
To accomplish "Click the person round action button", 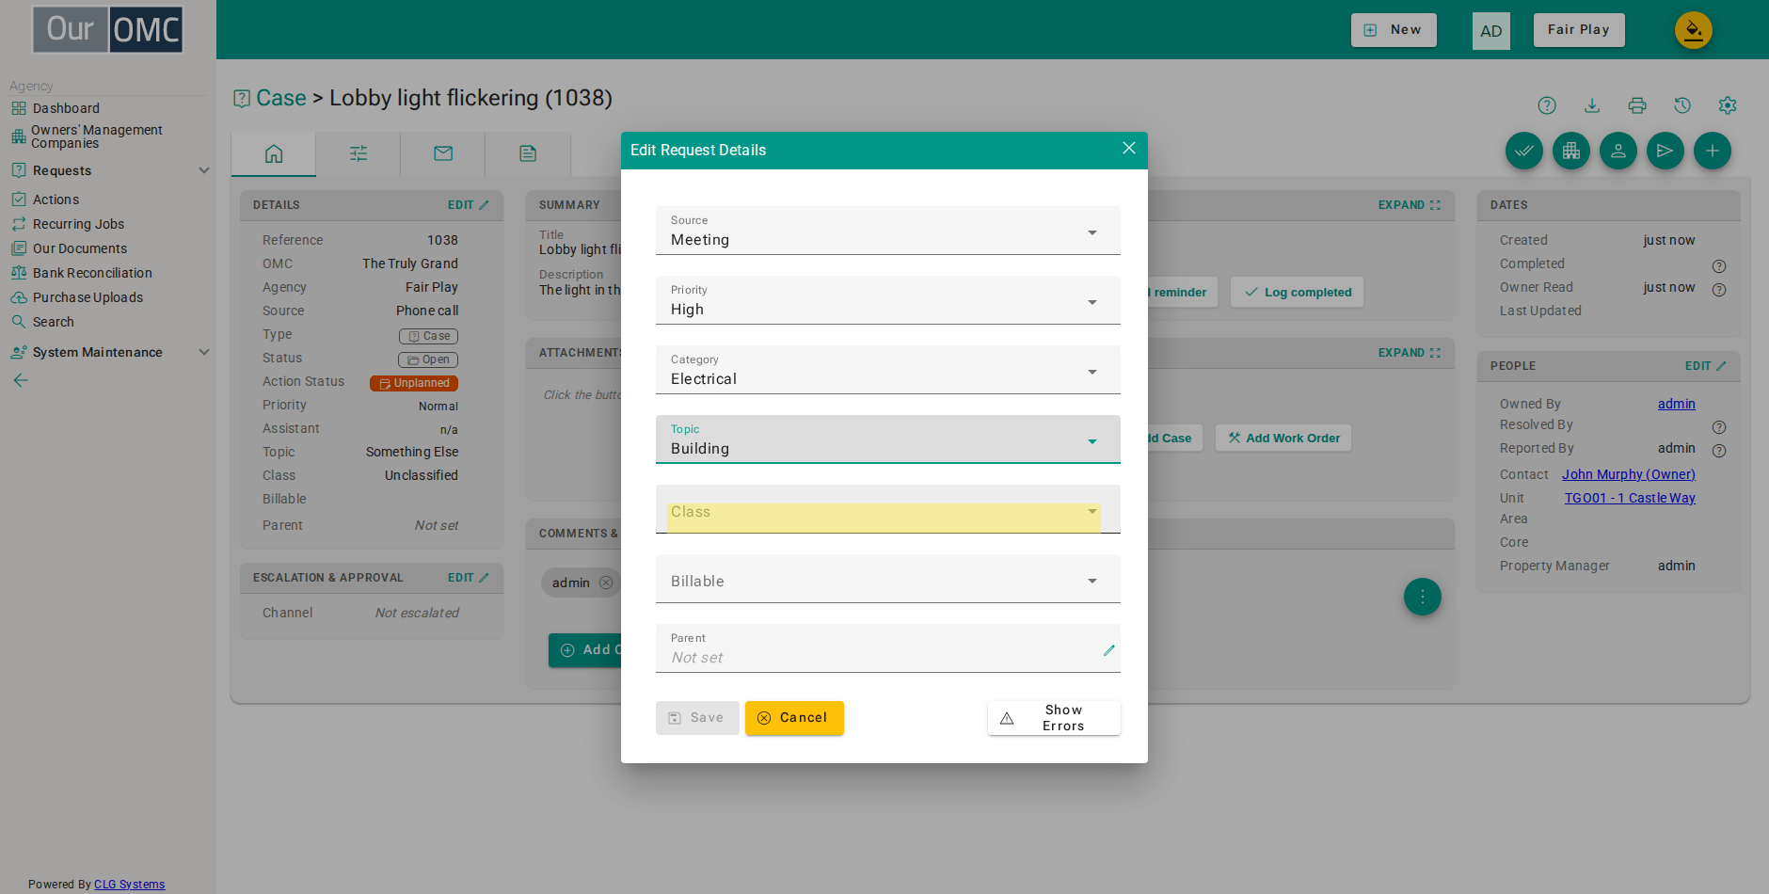I will (x=1618, y=151).
